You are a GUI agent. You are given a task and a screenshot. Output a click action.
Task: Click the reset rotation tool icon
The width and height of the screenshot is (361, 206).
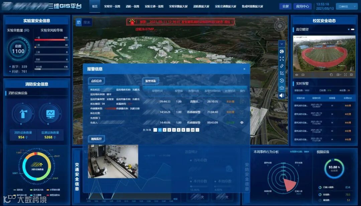click(281, 81)
